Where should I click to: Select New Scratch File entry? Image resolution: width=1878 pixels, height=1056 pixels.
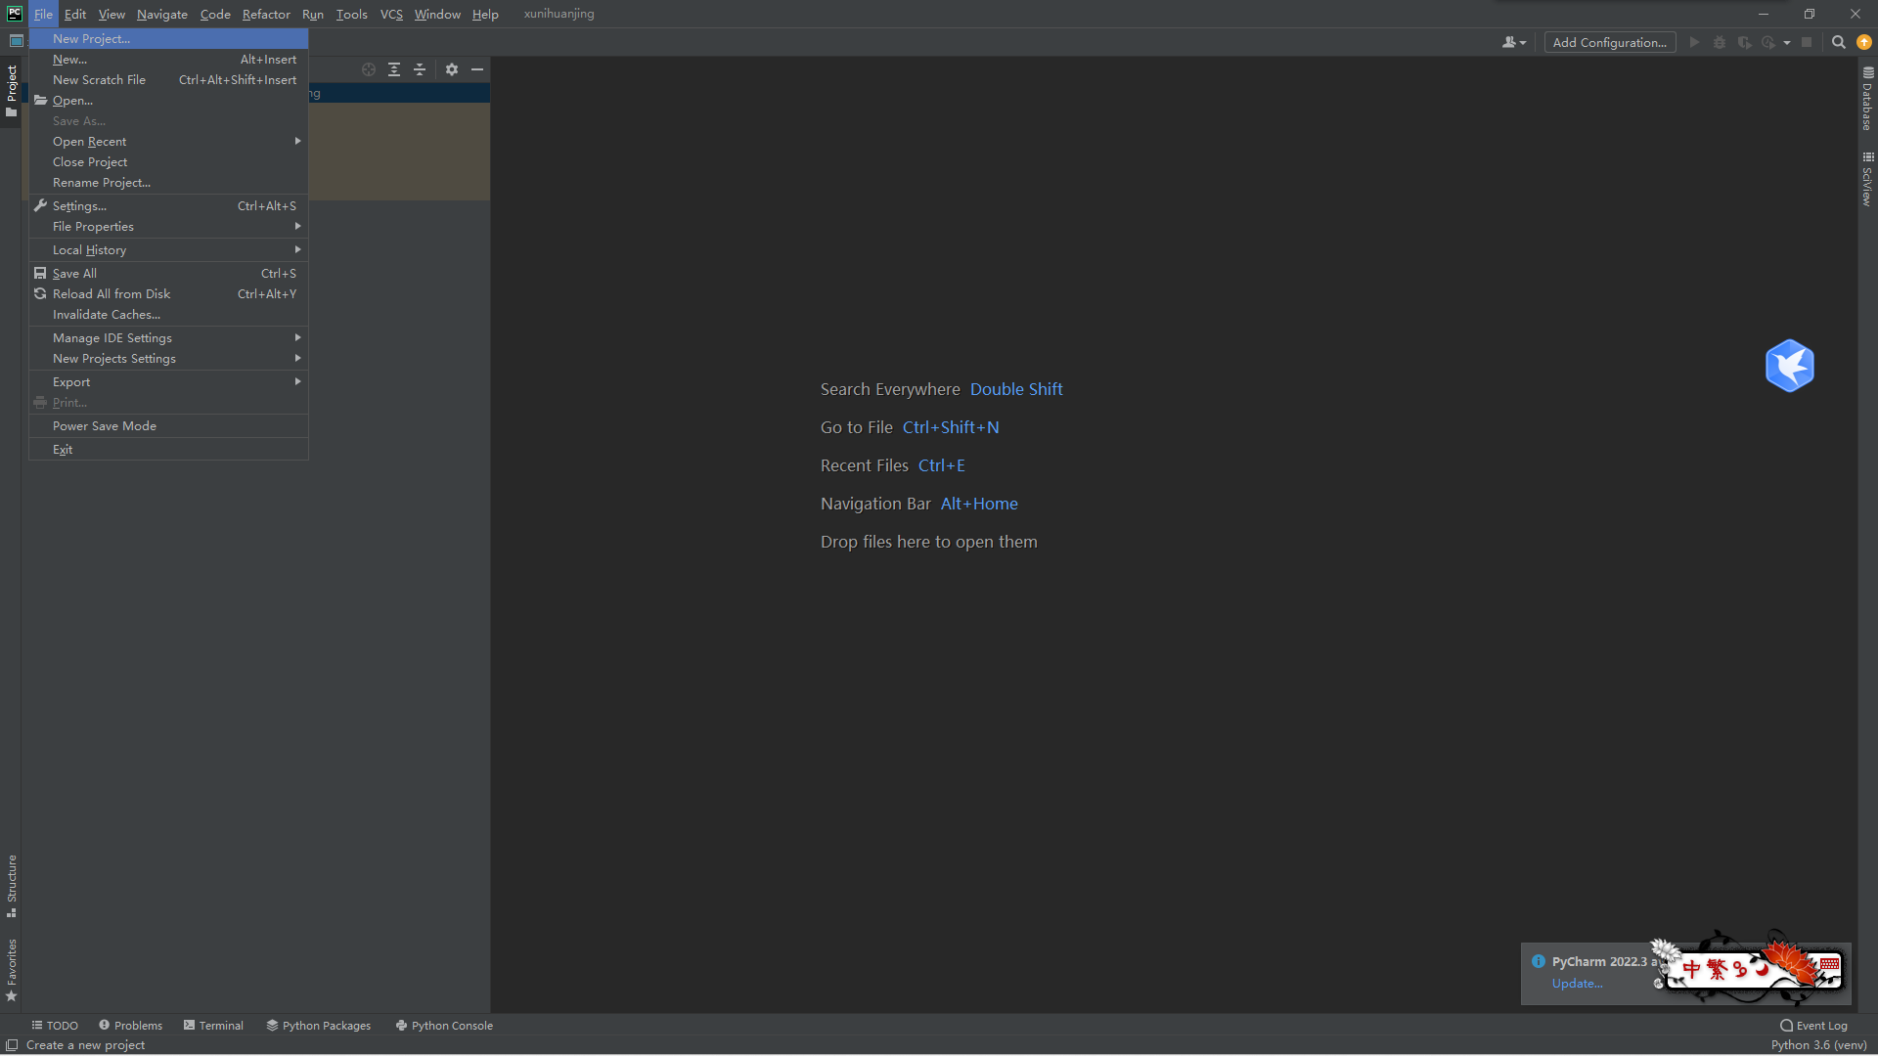point(168,80)
